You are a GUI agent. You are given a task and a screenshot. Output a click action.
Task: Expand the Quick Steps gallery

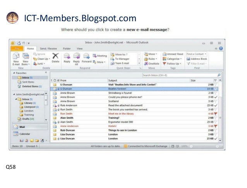pos(139,63)
